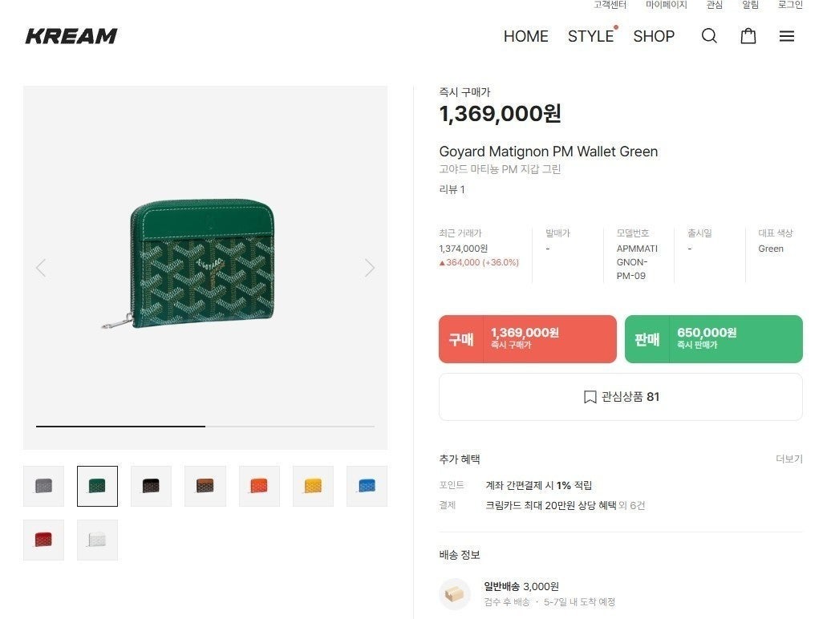Viewport: 831px width, 619px height.
Task: Click the KREAM logo
Action: point(71,36)
